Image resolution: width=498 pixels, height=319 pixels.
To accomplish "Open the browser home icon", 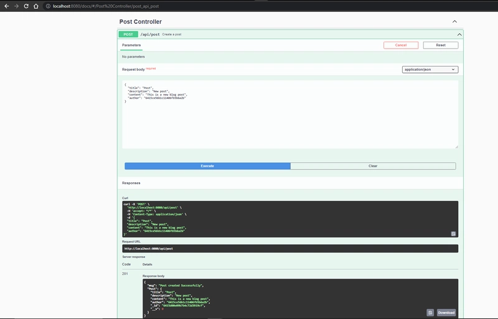I will coord(36,6).
